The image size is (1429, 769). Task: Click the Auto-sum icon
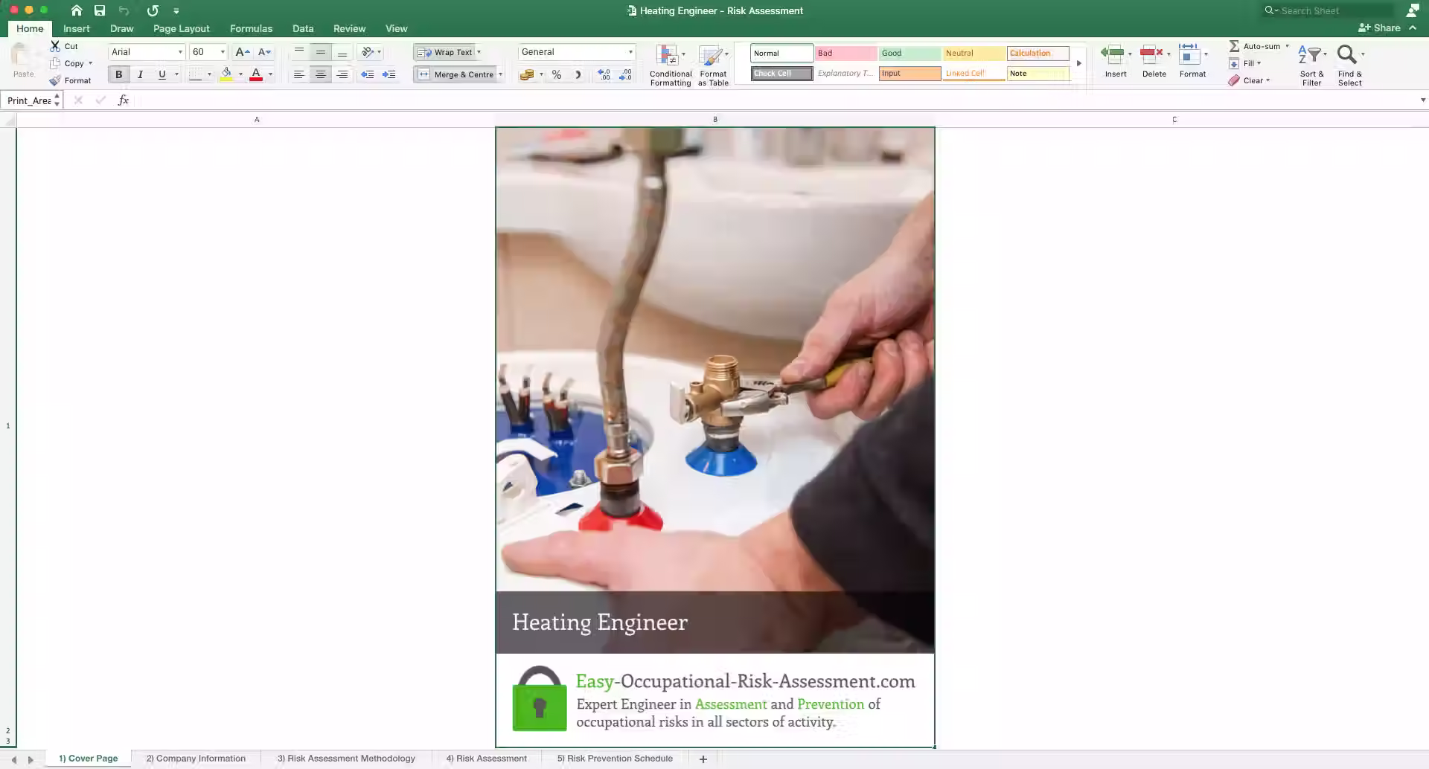click(x=1233, y=45)
